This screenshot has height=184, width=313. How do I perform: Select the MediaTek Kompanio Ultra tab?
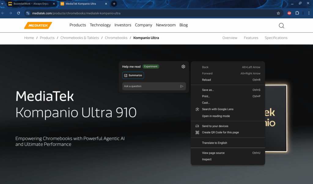point(84,4)
